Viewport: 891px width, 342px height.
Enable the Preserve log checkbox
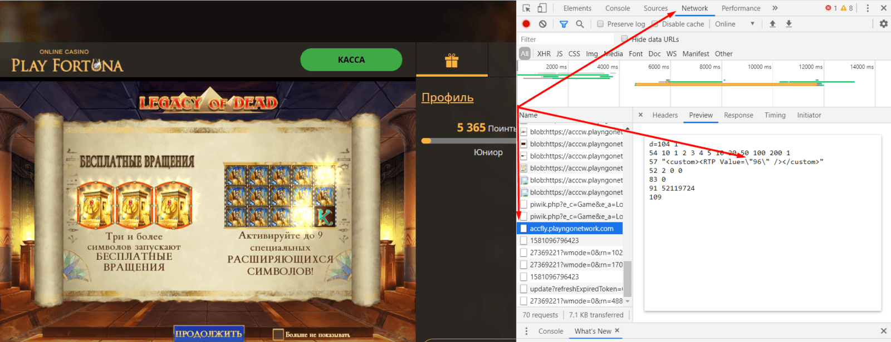[x=600, y=24]
